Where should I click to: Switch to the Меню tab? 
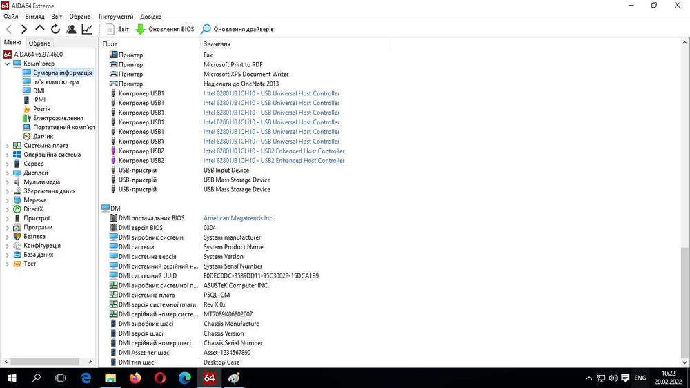tap(12, 43)
